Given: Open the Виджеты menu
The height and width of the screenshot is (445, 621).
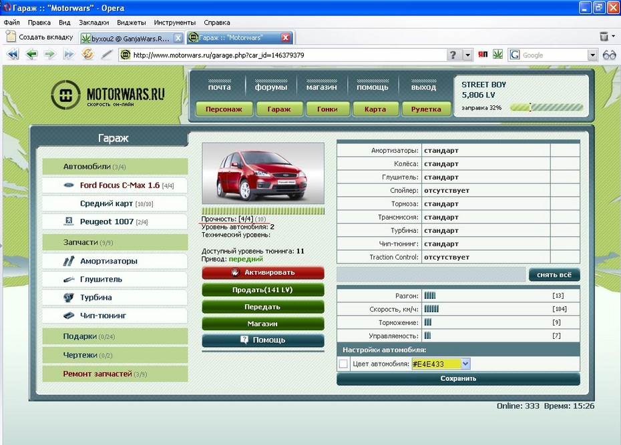Looking at the screenshot, I should pos(131,23).
